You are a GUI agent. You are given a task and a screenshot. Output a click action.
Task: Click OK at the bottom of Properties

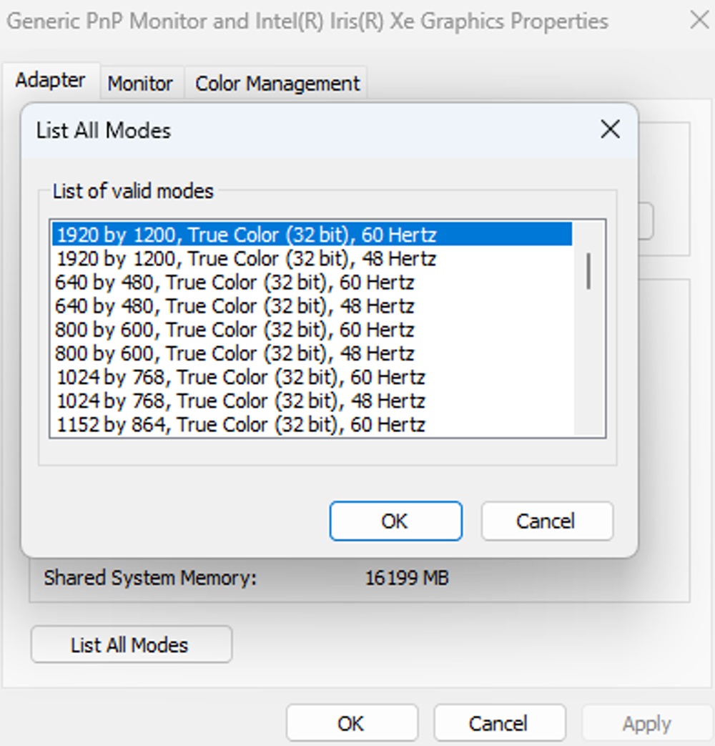point(351,722)
